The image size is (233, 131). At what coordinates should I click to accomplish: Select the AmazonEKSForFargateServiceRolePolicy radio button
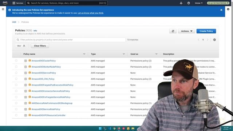(16, 97)
